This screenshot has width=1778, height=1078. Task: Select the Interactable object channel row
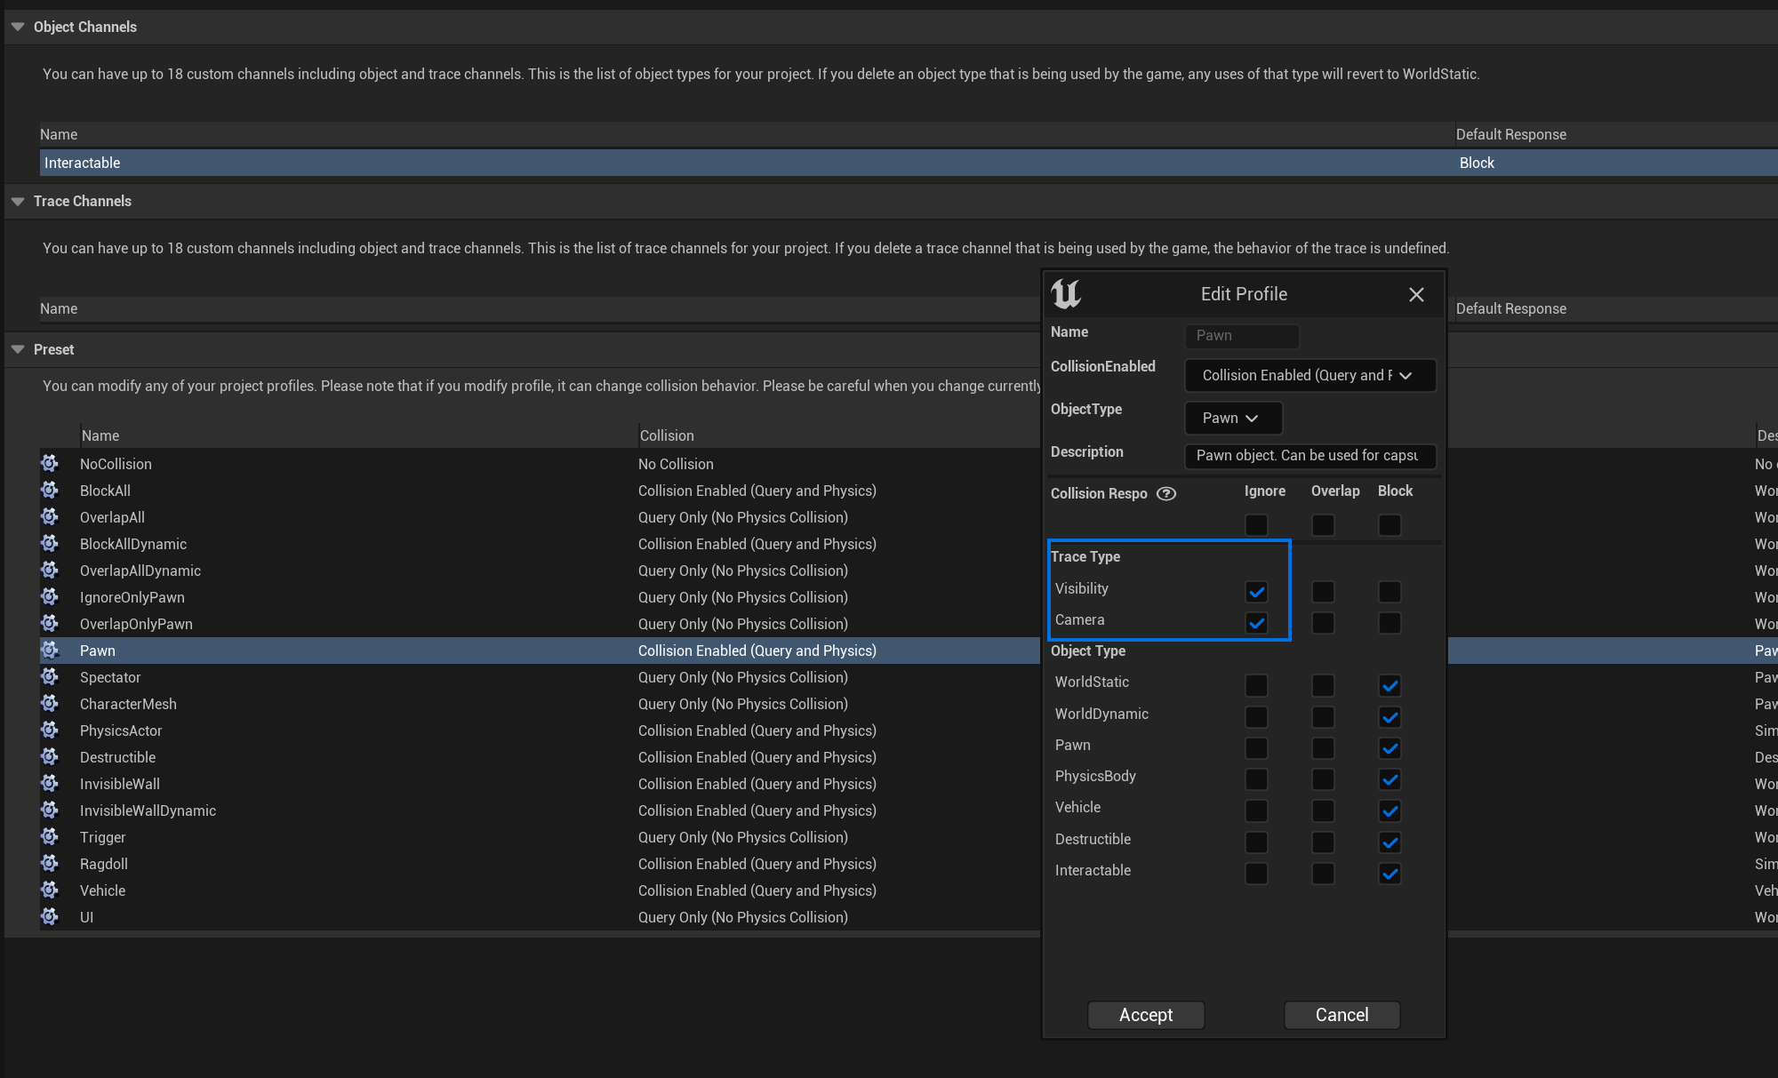pyautogui.click(x=909, y=163)
